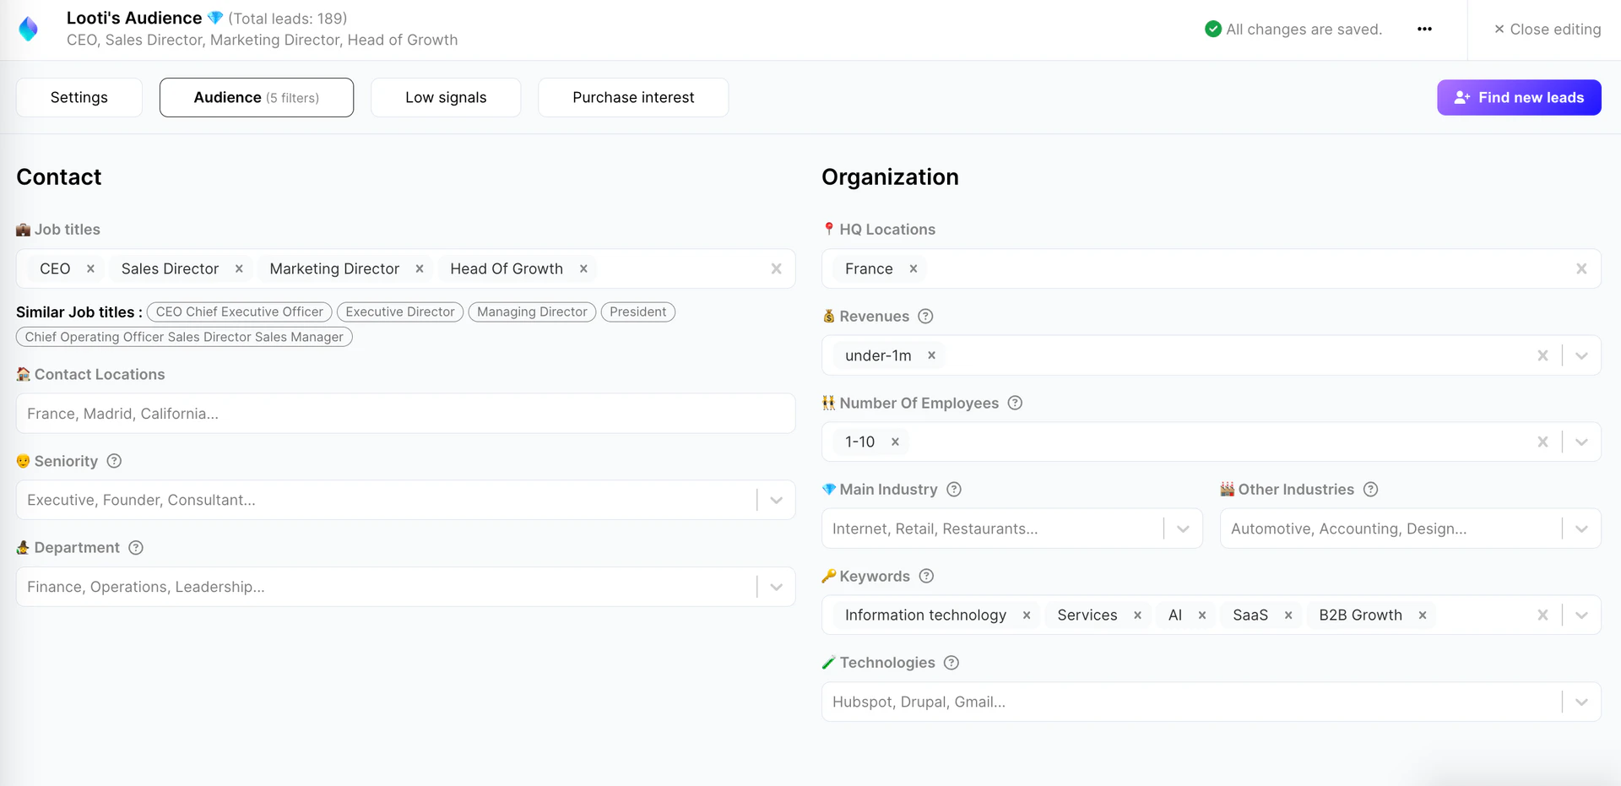Click the Looti app logo icon
The width and height of the screenshot is (1621, 786).
click(28, 29)
